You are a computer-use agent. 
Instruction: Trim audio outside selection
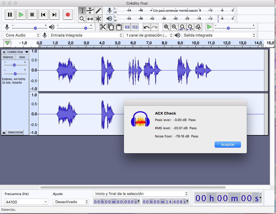tap(127, 27)
